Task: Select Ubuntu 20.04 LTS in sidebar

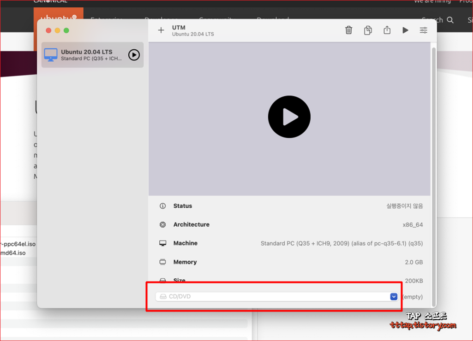Action: [x=92, y=55]
